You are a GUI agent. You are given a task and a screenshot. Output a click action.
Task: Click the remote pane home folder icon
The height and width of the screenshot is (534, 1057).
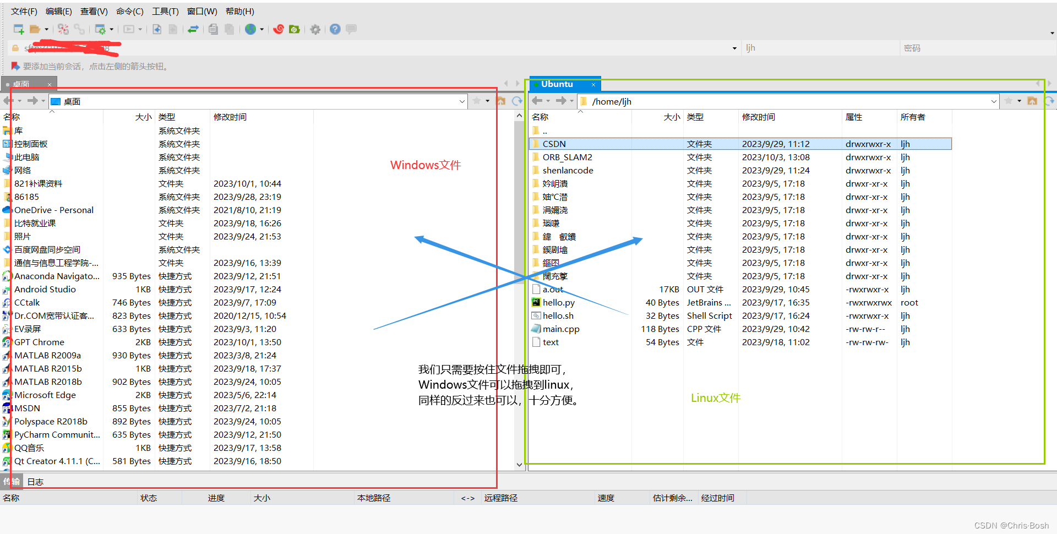click(1032, 101)
